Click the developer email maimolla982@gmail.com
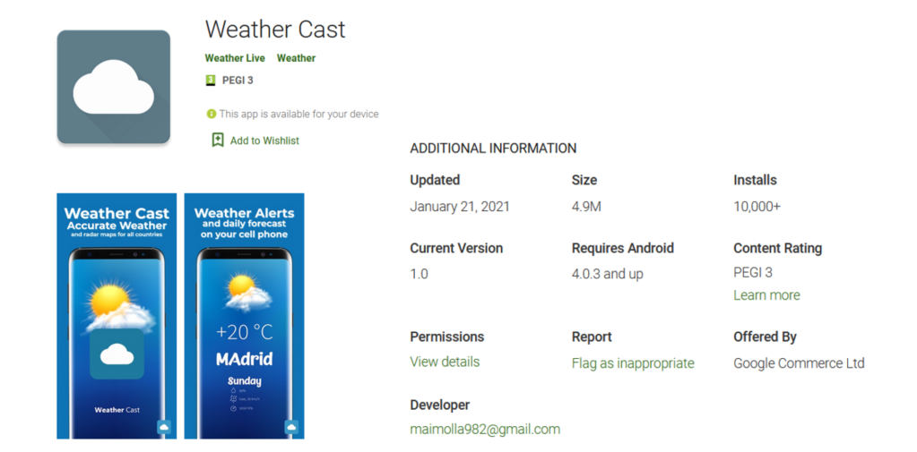The height and width of the screenshot is (452, 917). click(485, 429)
